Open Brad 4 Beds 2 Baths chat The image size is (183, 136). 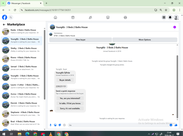click(x=22, y=123)
